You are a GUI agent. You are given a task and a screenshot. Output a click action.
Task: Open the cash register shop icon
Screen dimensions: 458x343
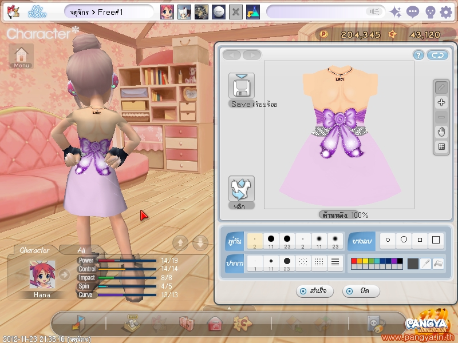[x=133, y=323]
